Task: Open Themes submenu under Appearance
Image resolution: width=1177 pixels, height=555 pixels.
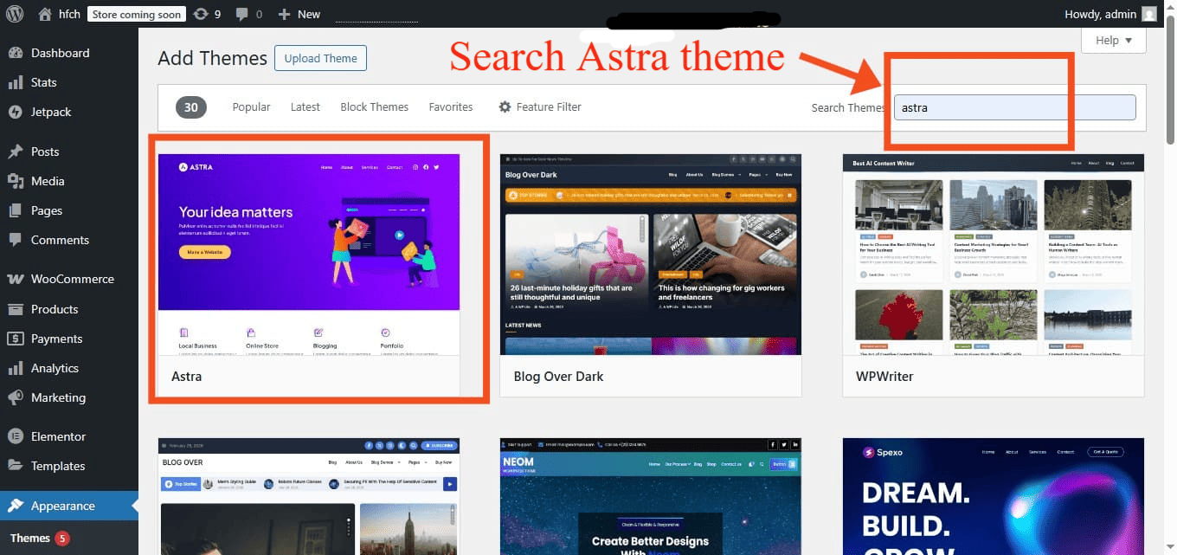Action: (30, 538)
